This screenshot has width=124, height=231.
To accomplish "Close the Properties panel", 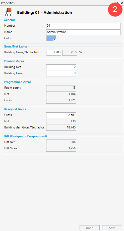I will [x=122, y=3].
